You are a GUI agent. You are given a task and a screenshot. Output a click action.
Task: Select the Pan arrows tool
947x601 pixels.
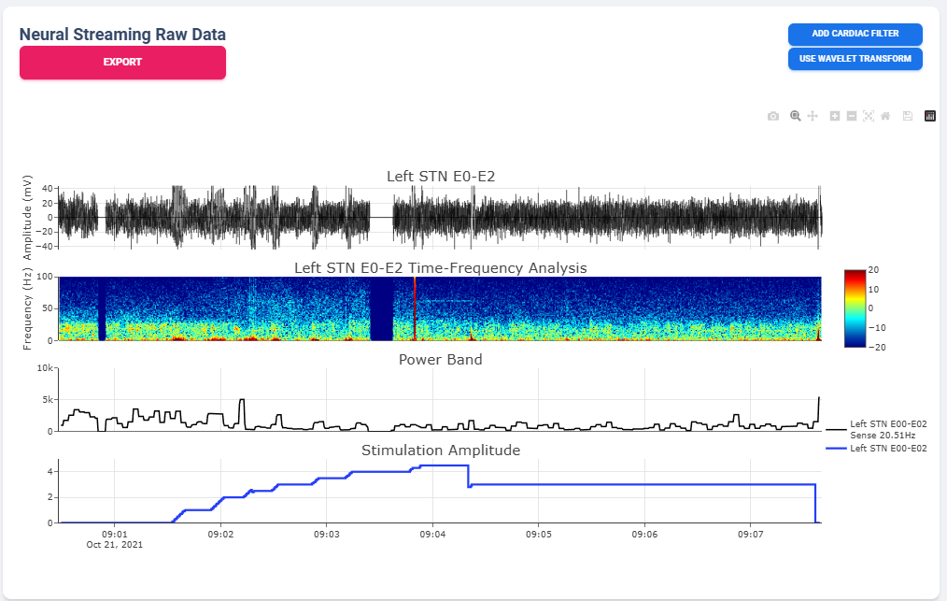(813, 116)
